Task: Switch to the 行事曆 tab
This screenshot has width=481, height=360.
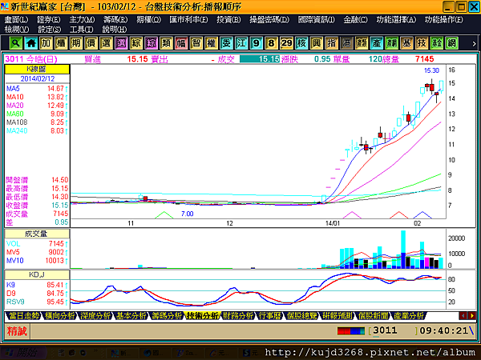Action: point(269,316)
